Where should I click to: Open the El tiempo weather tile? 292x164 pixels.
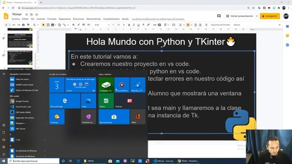(57, 117)
